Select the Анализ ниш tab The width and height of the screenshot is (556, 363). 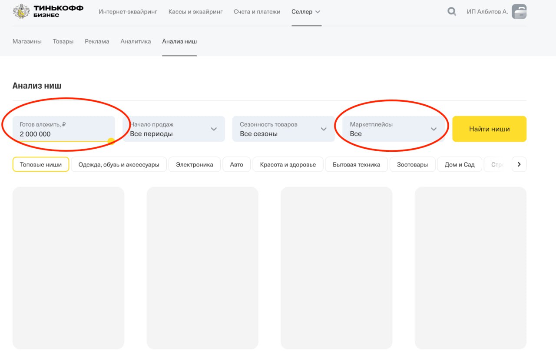coord(179,41)
